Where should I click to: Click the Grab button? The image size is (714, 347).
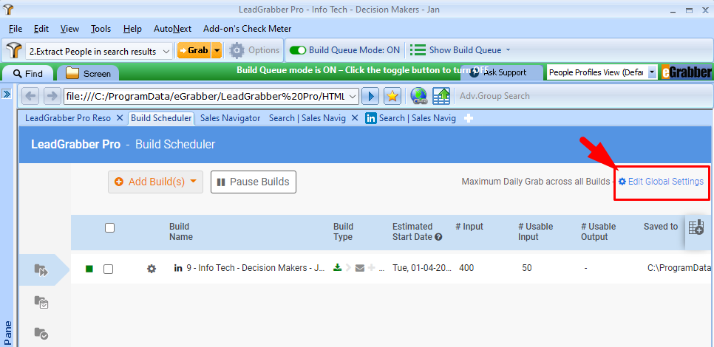pos(194,50)
